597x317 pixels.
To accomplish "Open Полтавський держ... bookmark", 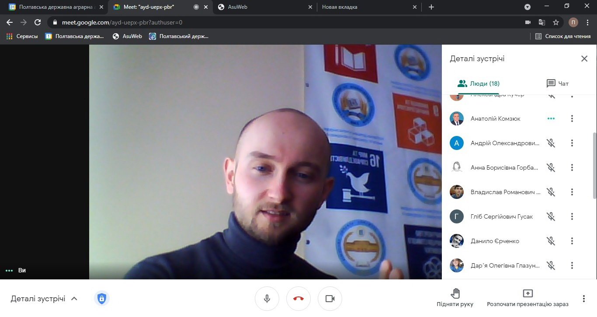I will [x=179, y=36].
